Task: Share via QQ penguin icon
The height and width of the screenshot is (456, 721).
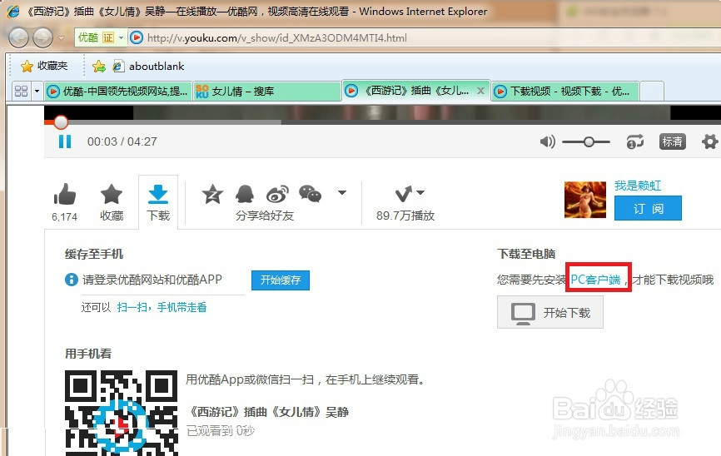Action: pyautogui.click(x=245, y=194)
